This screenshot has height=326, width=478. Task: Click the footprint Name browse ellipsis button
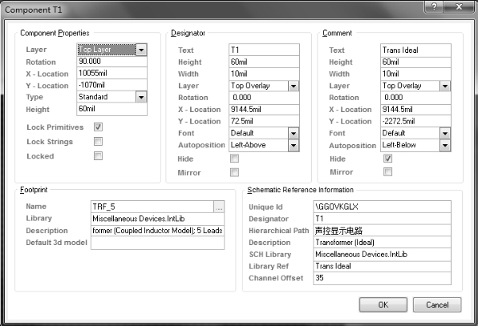(219, 207)
